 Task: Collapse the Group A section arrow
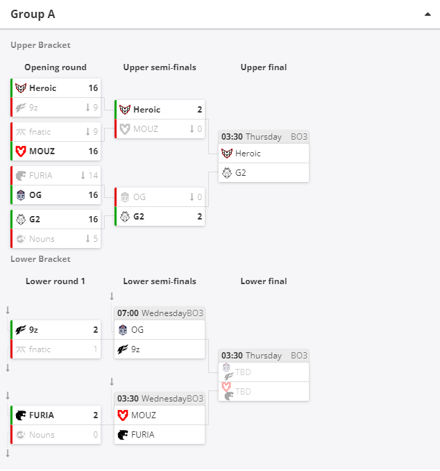tap(428, 14)
